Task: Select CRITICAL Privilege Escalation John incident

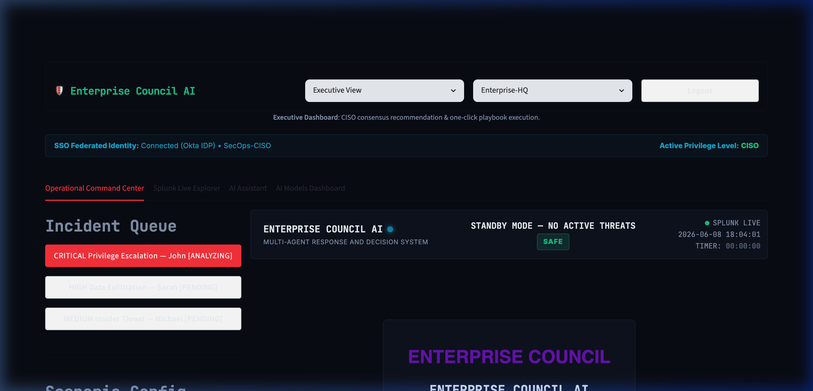Action: [143, 256]
